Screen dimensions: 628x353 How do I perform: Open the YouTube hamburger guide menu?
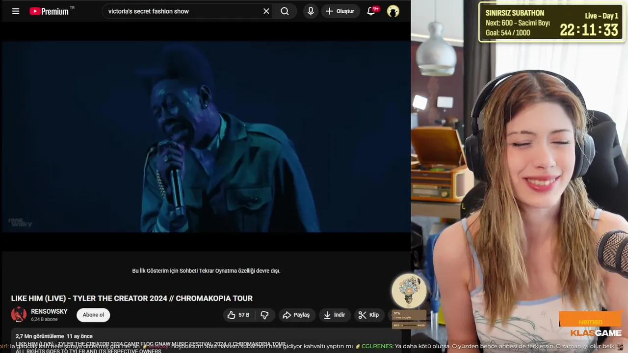(16, 11)
